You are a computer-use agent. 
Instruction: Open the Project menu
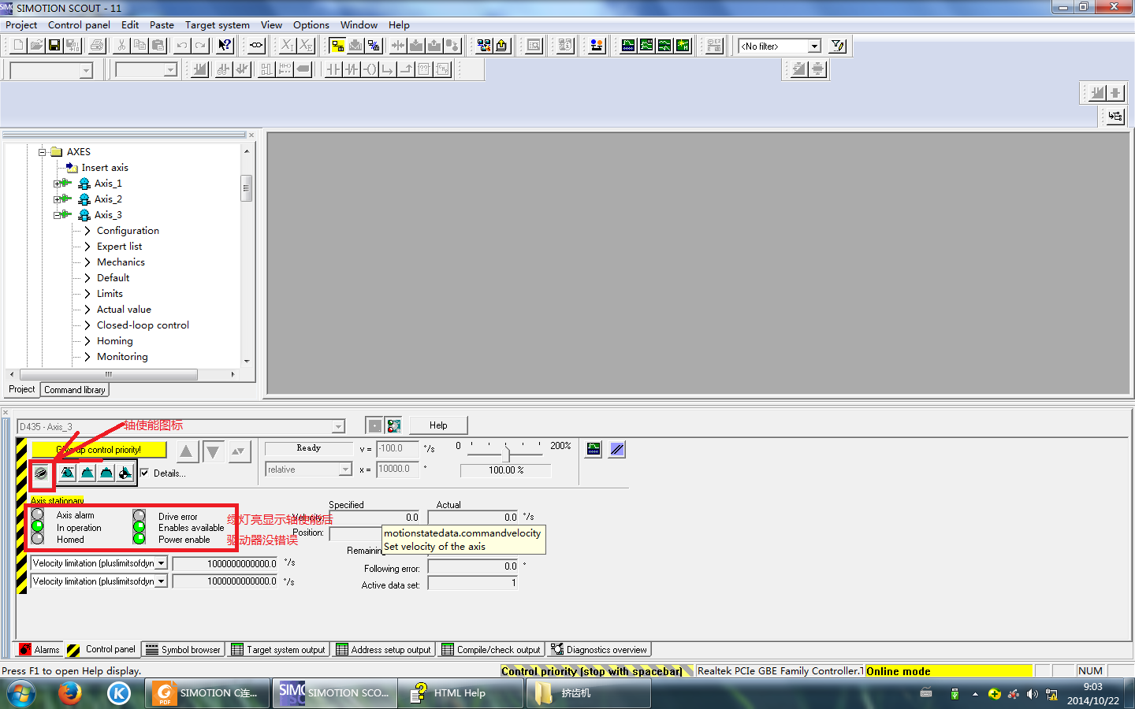(21, 25)
